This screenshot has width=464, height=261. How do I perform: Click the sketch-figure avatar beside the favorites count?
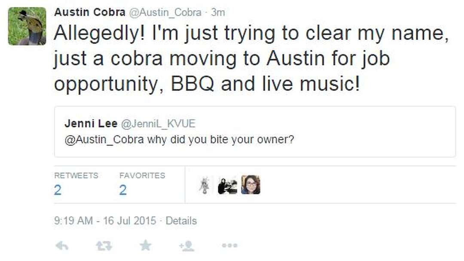pos(205,185)
